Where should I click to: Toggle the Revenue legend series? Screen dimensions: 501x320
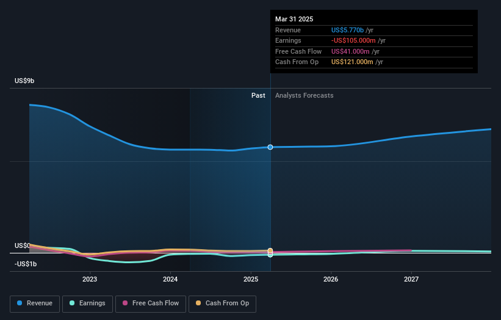(35, 304)
